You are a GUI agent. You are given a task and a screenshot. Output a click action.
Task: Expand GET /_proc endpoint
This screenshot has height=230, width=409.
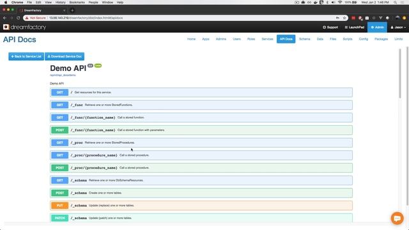(201, 142)
